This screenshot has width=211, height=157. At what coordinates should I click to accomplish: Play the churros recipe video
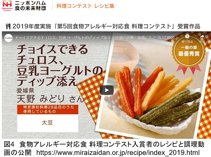click(x=107, y=90)
